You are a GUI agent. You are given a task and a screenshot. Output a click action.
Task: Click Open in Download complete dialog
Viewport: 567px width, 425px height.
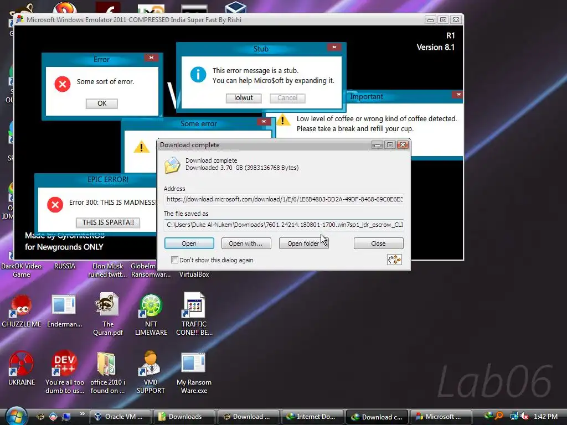(189, 243)
